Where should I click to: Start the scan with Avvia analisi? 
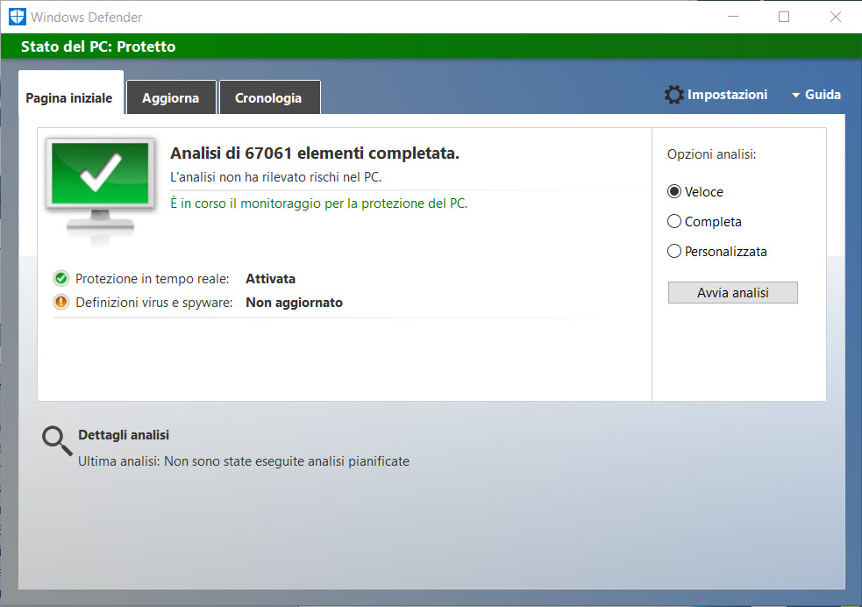[733, 292]
